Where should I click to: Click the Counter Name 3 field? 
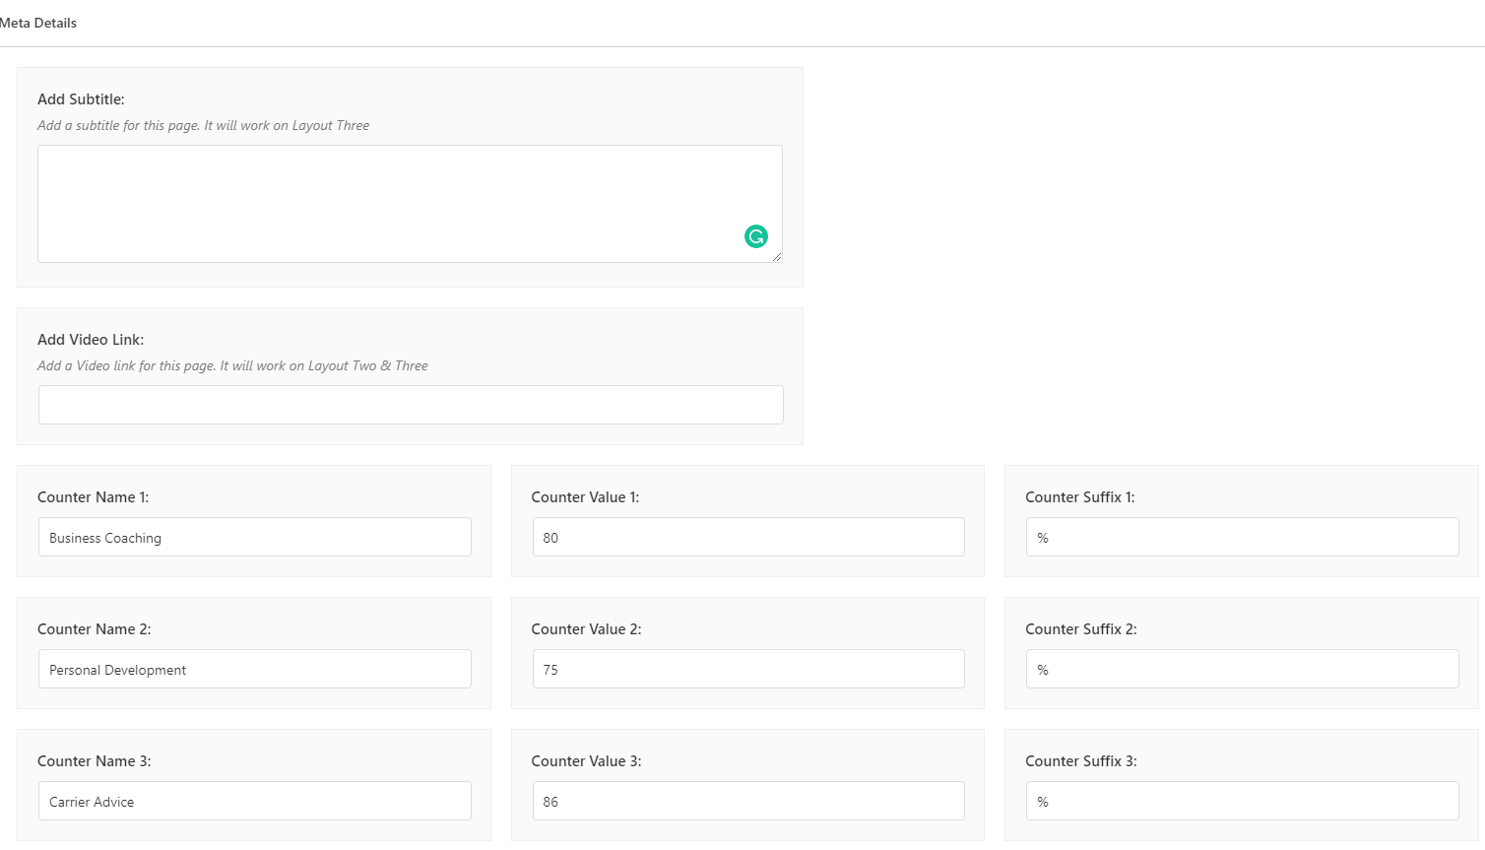point(254,801)
